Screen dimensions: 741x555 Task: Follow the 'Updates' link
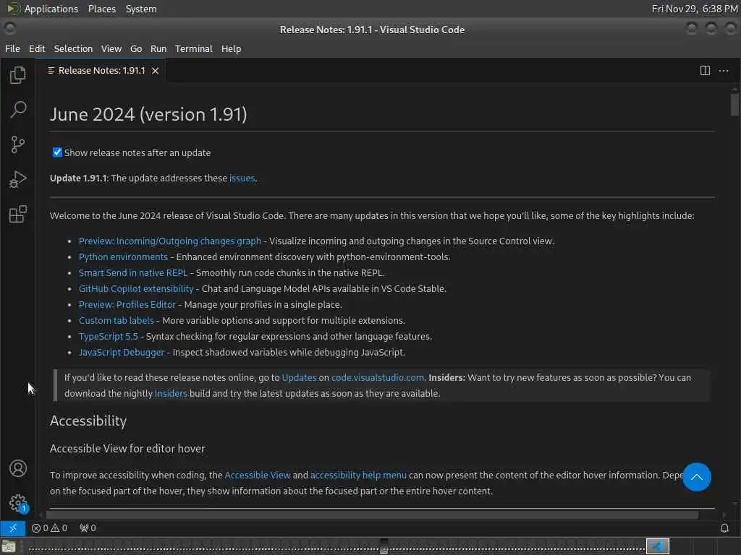pos(299,377)
